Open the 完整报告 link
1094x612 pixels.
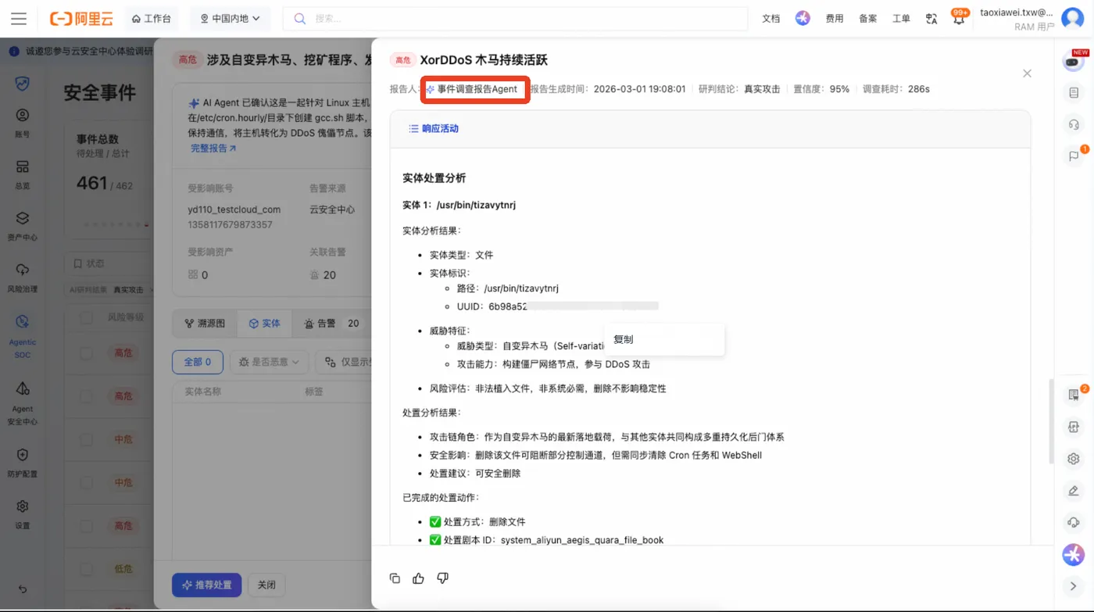pos(213,148)
